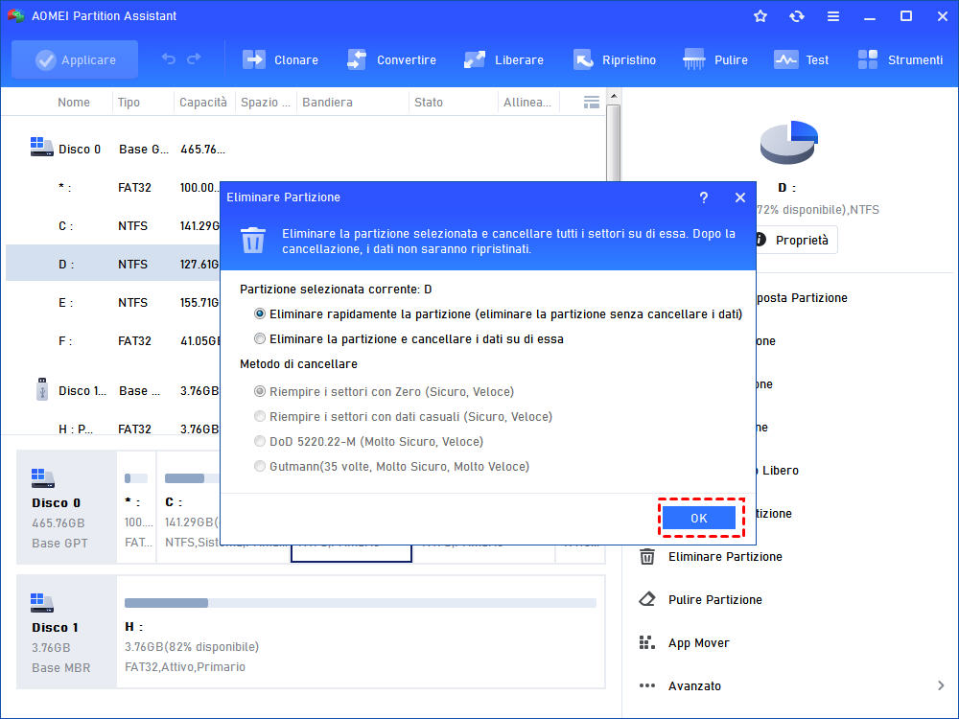Select the Disco 1 USB row in list

pyautogui.click(x=112, y=391)
